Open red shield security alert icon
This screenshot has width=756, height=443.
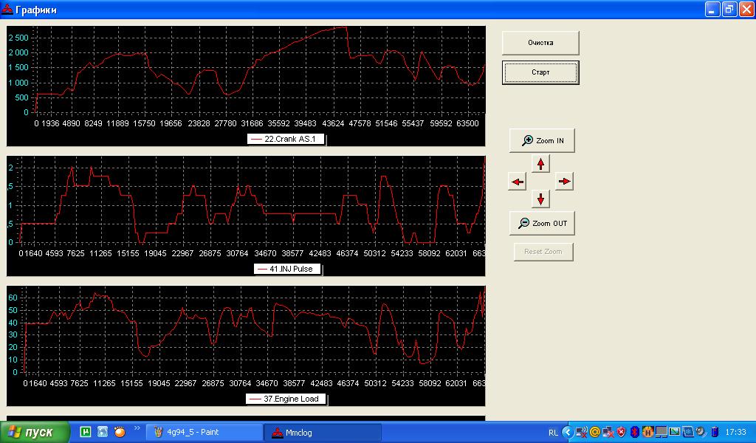pos(622,433)
